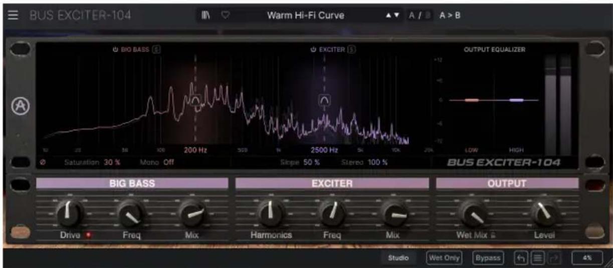This screenshot has height=268, width=613.
Task: Adjust the Saturation 30 % value
Action: (112, 162)
